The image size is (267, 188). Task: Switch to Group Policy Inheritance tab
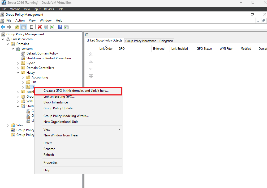(141, 41)
